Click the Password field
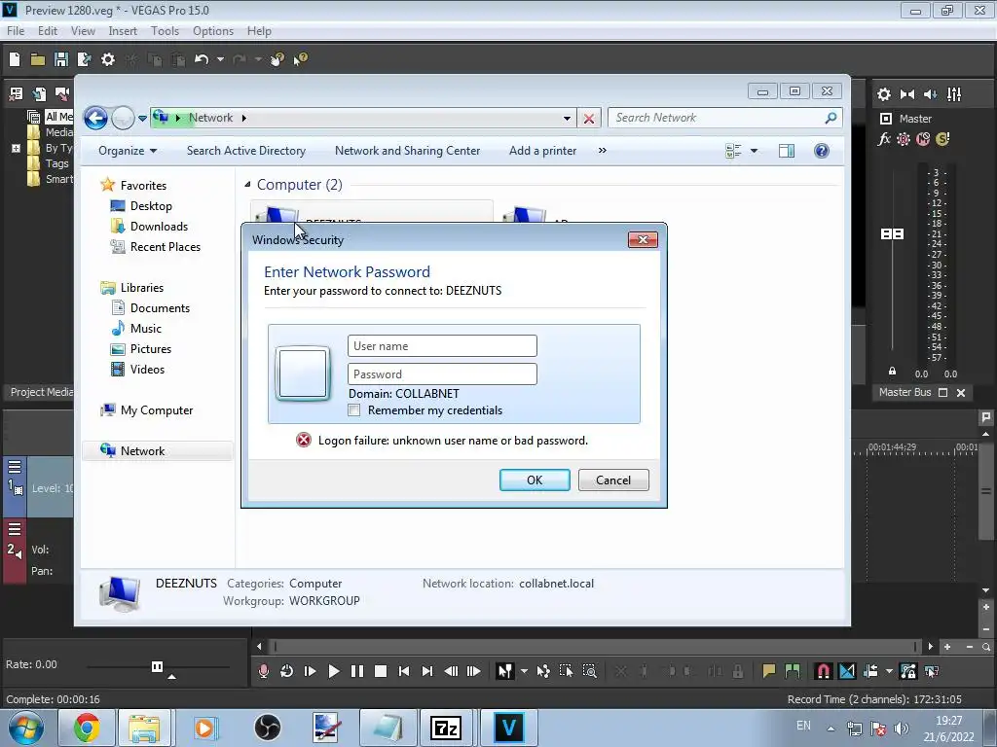Screen dimensions: 997x747 point(443,374)
